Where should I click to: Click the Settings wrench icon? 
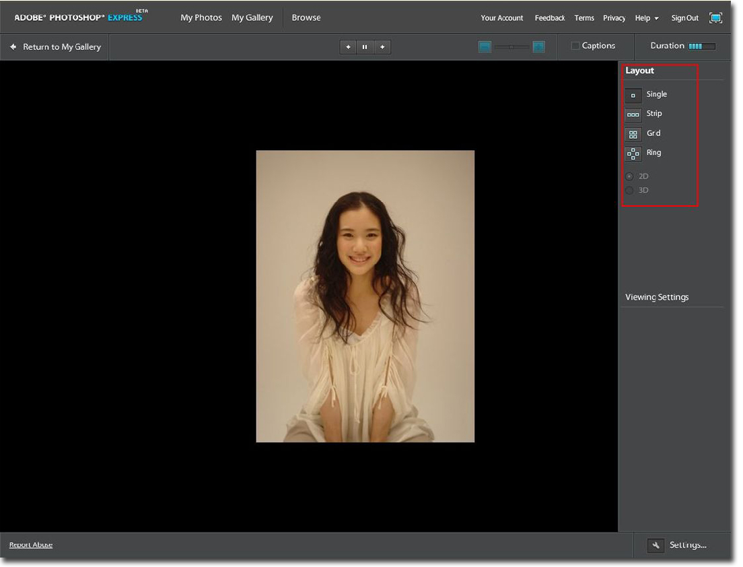pyautogui.click(x=656, y=545)
